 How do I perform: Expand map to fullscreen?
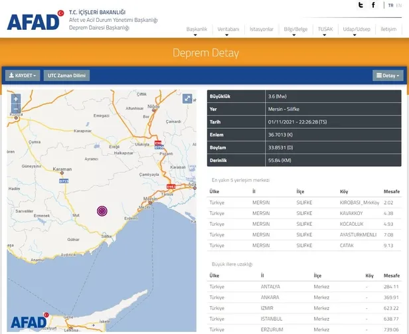(x=187, y=99)
